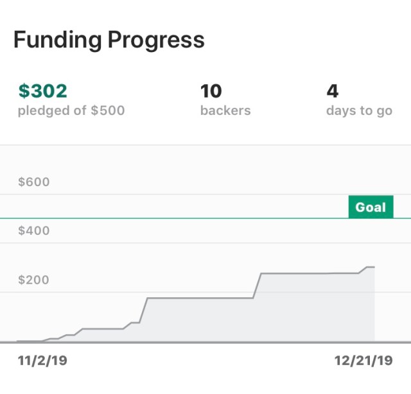Select the 12/21/19 end date
The image size is (411, 394).
coord(363,361)
